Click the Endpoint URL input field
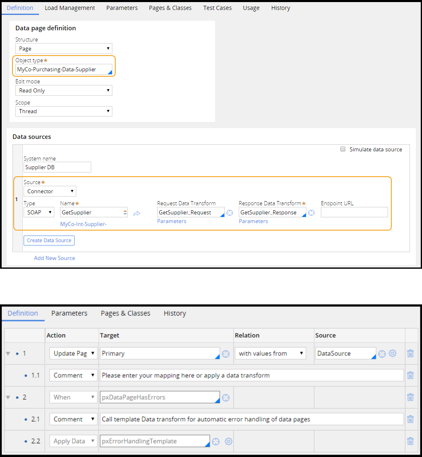The image size is (422, 457). [354, 212]
